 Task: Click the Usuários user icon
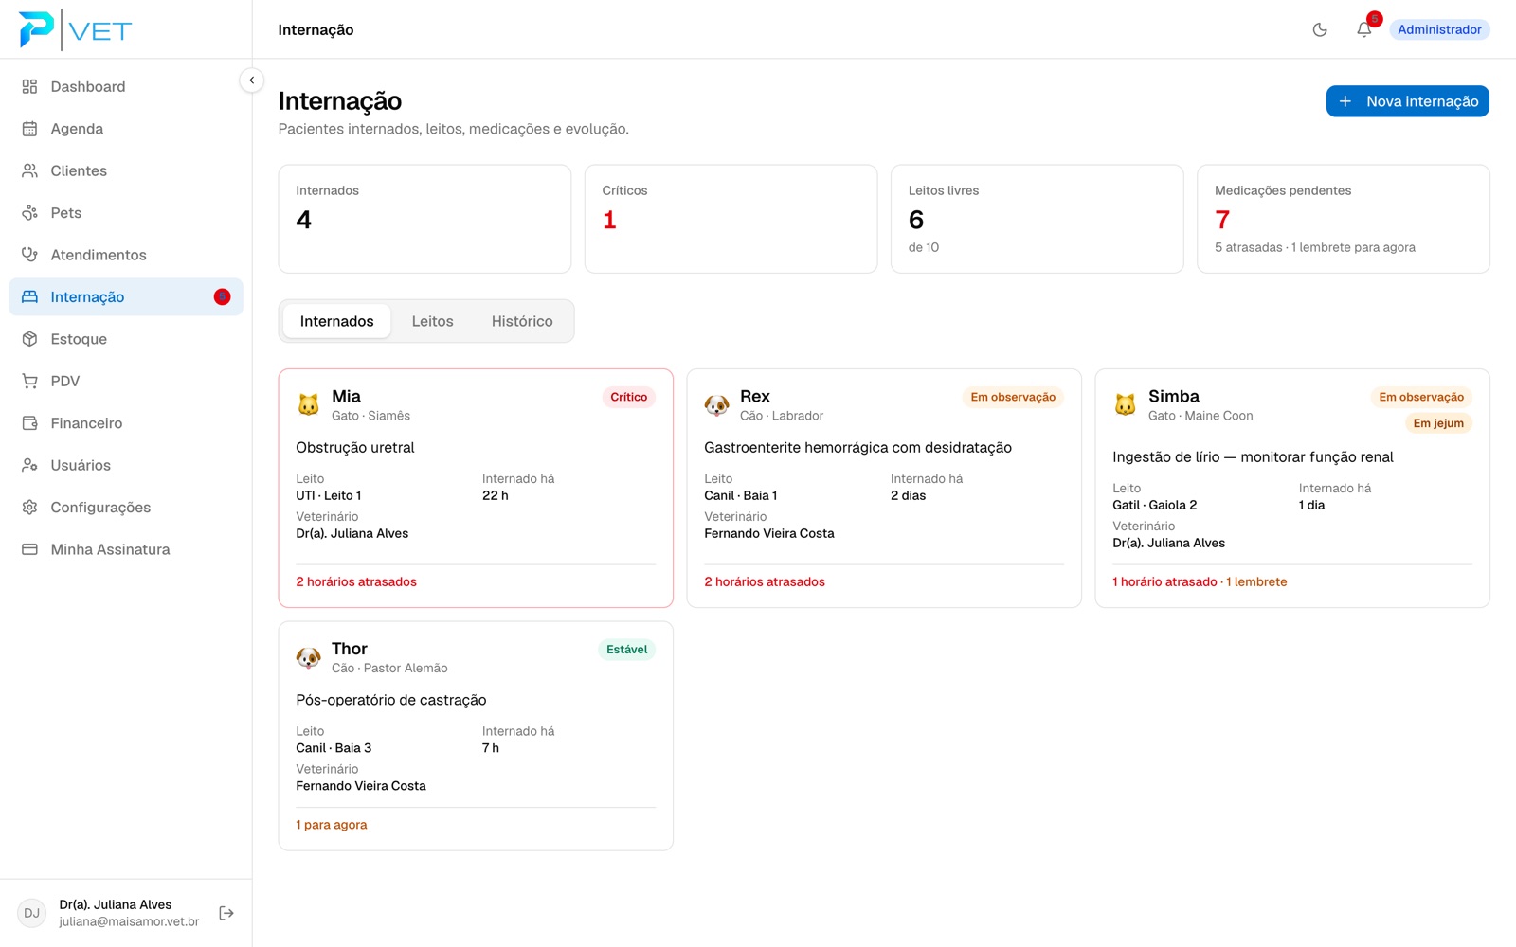click(x=29, y=465)
